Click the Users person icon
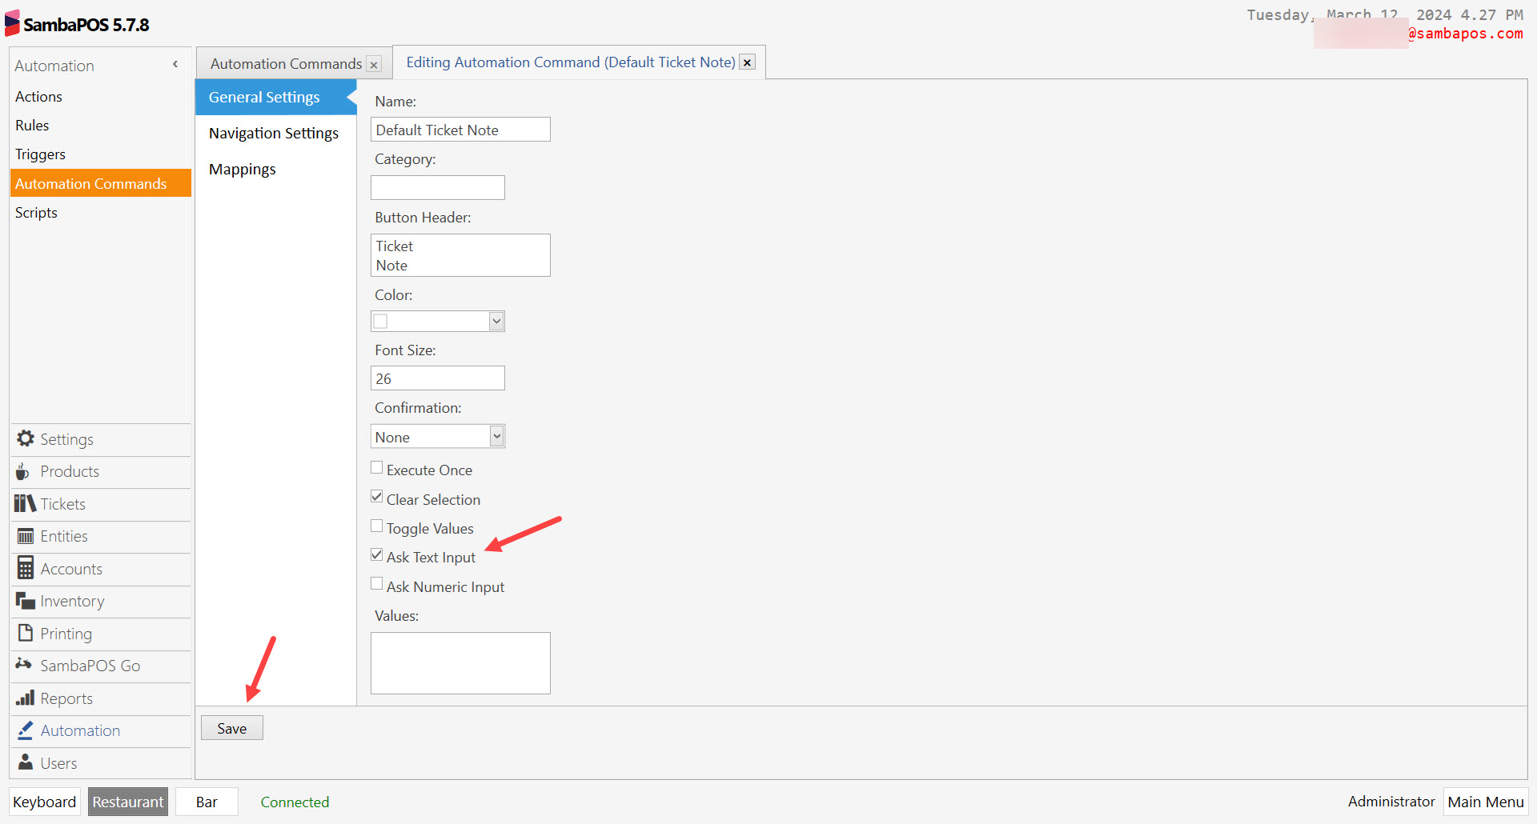This screenshot has width=1537, height=824. 26,762
